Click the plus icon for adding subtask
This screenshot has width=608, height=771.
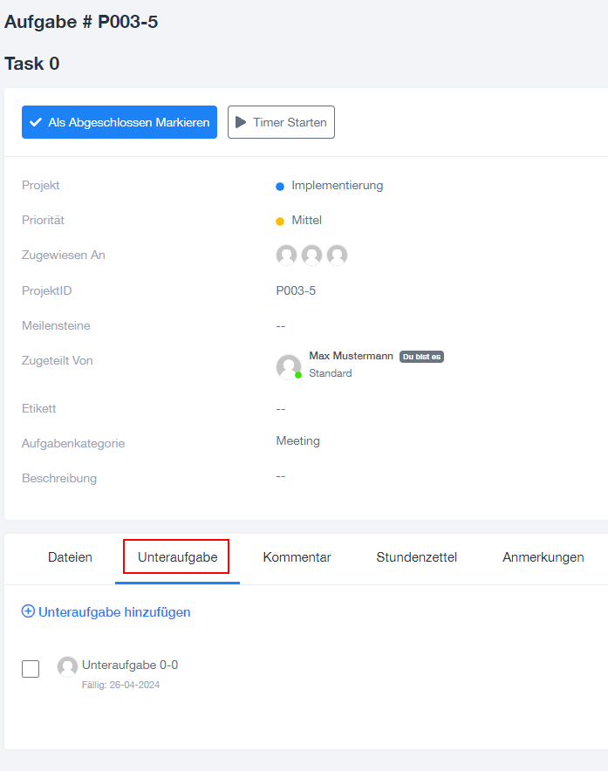click(28, 611)
